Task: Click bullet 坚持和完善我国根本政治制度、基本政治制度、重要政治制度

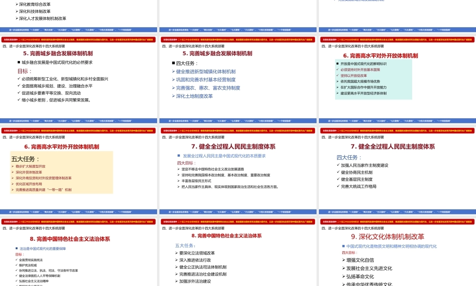Action: click(226, 175)
